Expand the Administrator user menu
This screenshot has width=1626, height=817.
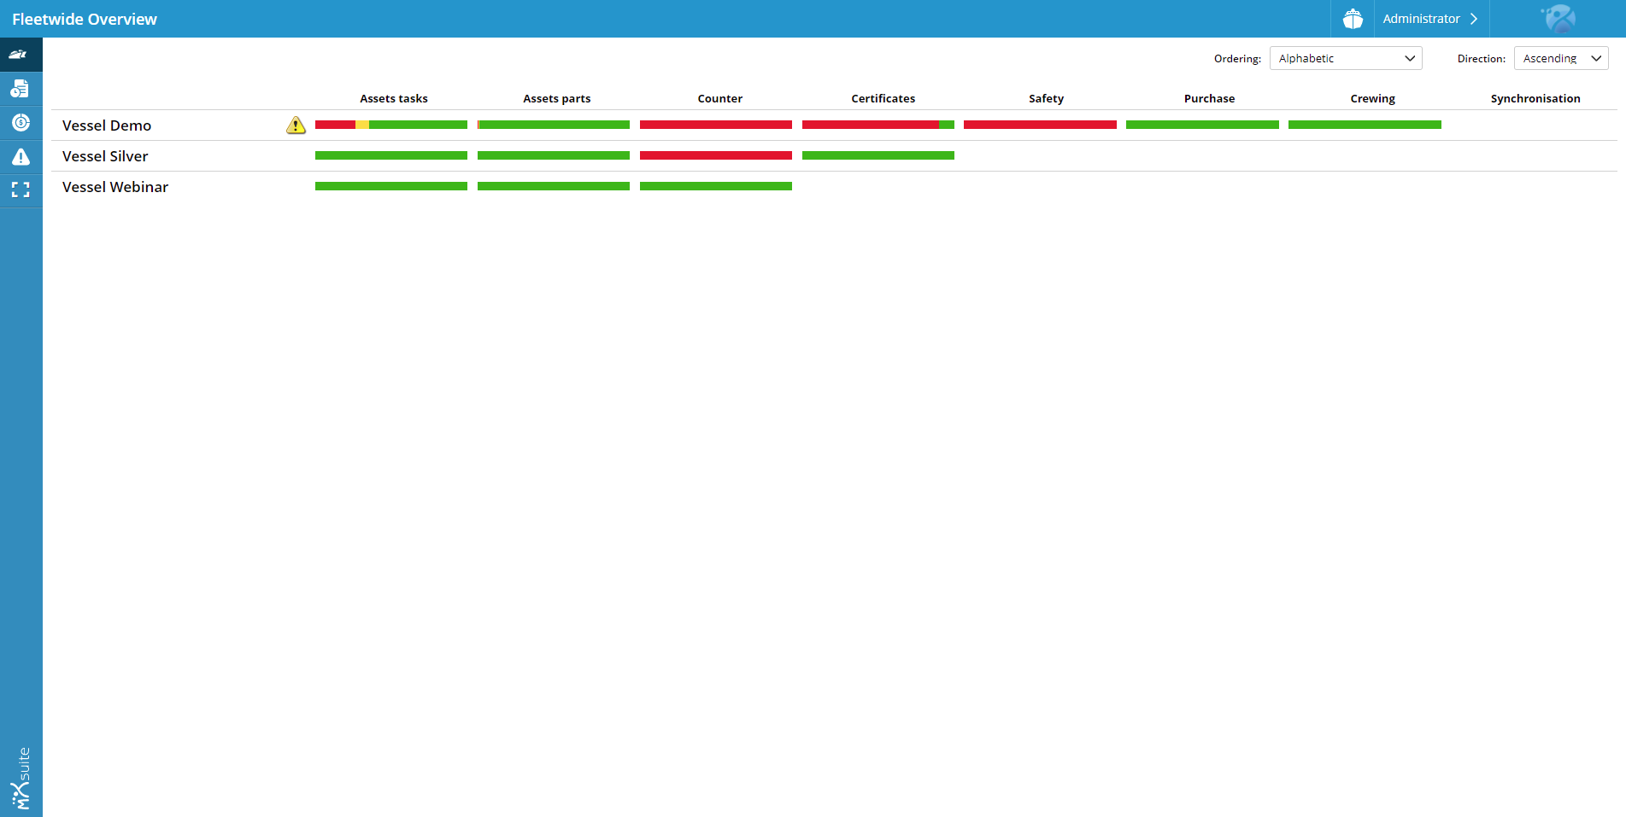tap(1430, 19)
